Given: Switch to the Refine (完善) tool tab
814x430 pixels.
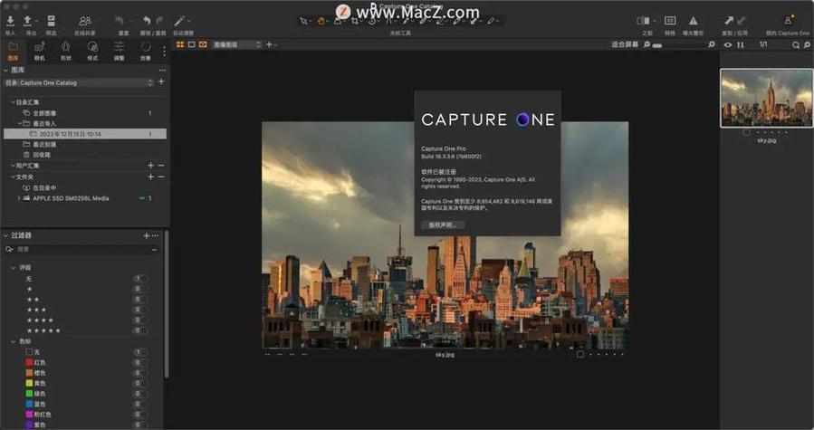Looking at the screenshot, I should 146,51.
